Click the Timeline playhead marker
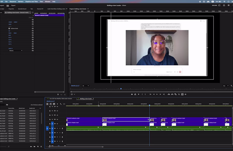The width and height of the screenshot is (233, 151). pos(149,105)
